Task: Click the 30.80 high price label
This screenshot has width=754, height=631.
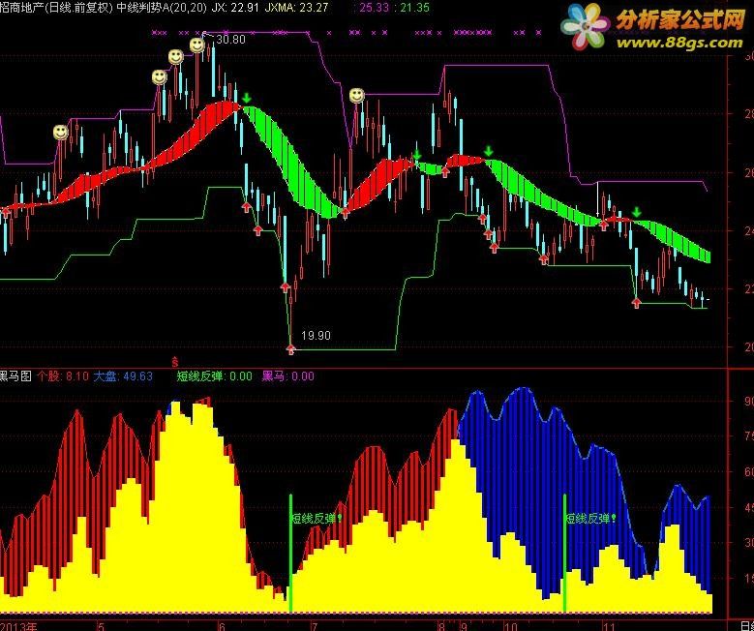Action: point(230,40)
